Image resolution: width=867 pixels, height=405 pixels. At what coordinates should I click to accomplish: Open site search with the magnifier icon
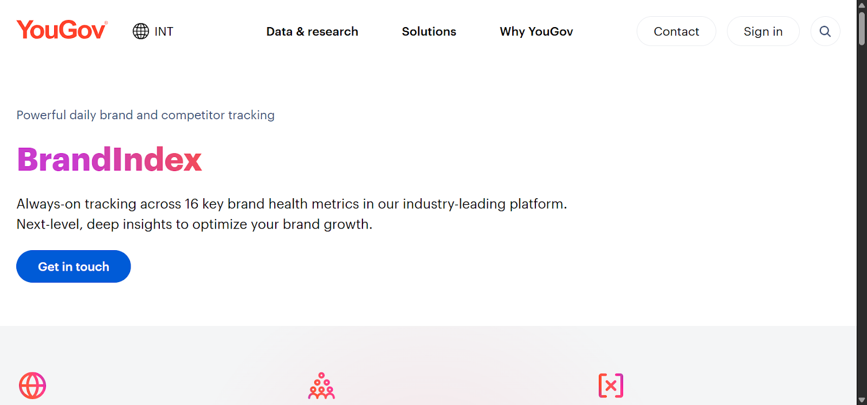pos(825,31)
